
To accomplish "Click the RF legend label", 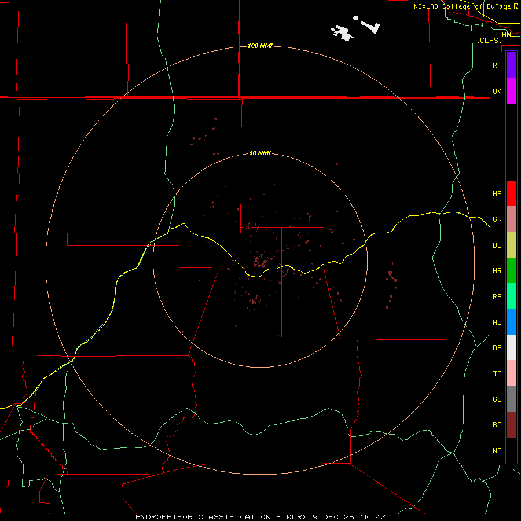I will pyautogui.click(x=497, y=65).
